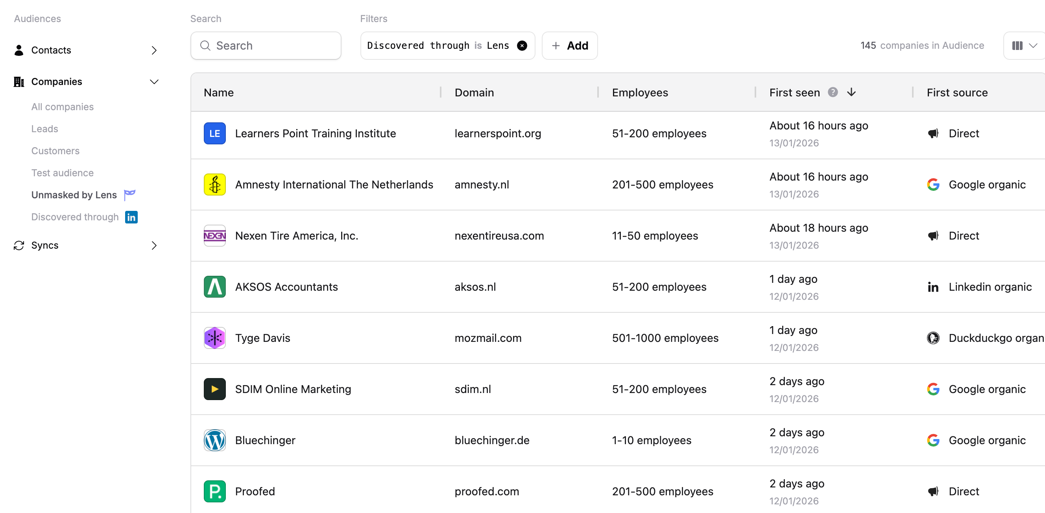The width and height of the screenshot is (1045, 513).
Task: Click the Add filter button
Action: coord(570,45)
